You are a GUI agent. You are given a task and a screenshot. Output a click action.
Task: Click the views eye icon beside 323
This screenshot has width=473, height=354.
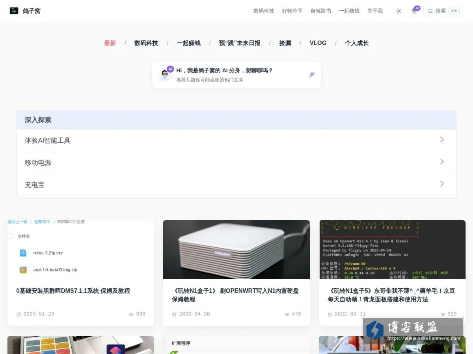coord(443,314)
